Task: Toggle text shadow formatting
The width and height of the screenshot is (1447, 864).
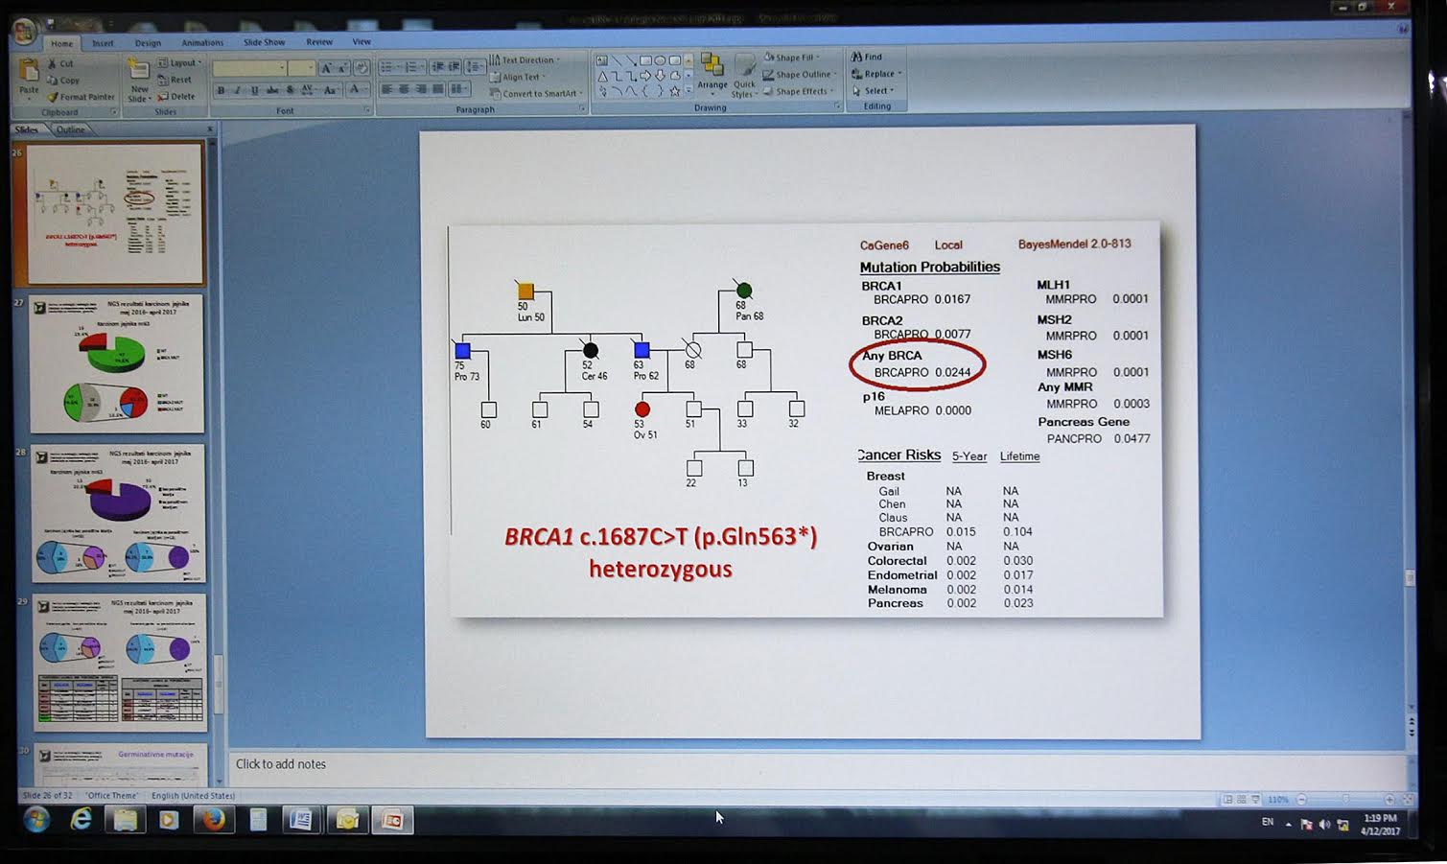Action: (x=290, y=90)
